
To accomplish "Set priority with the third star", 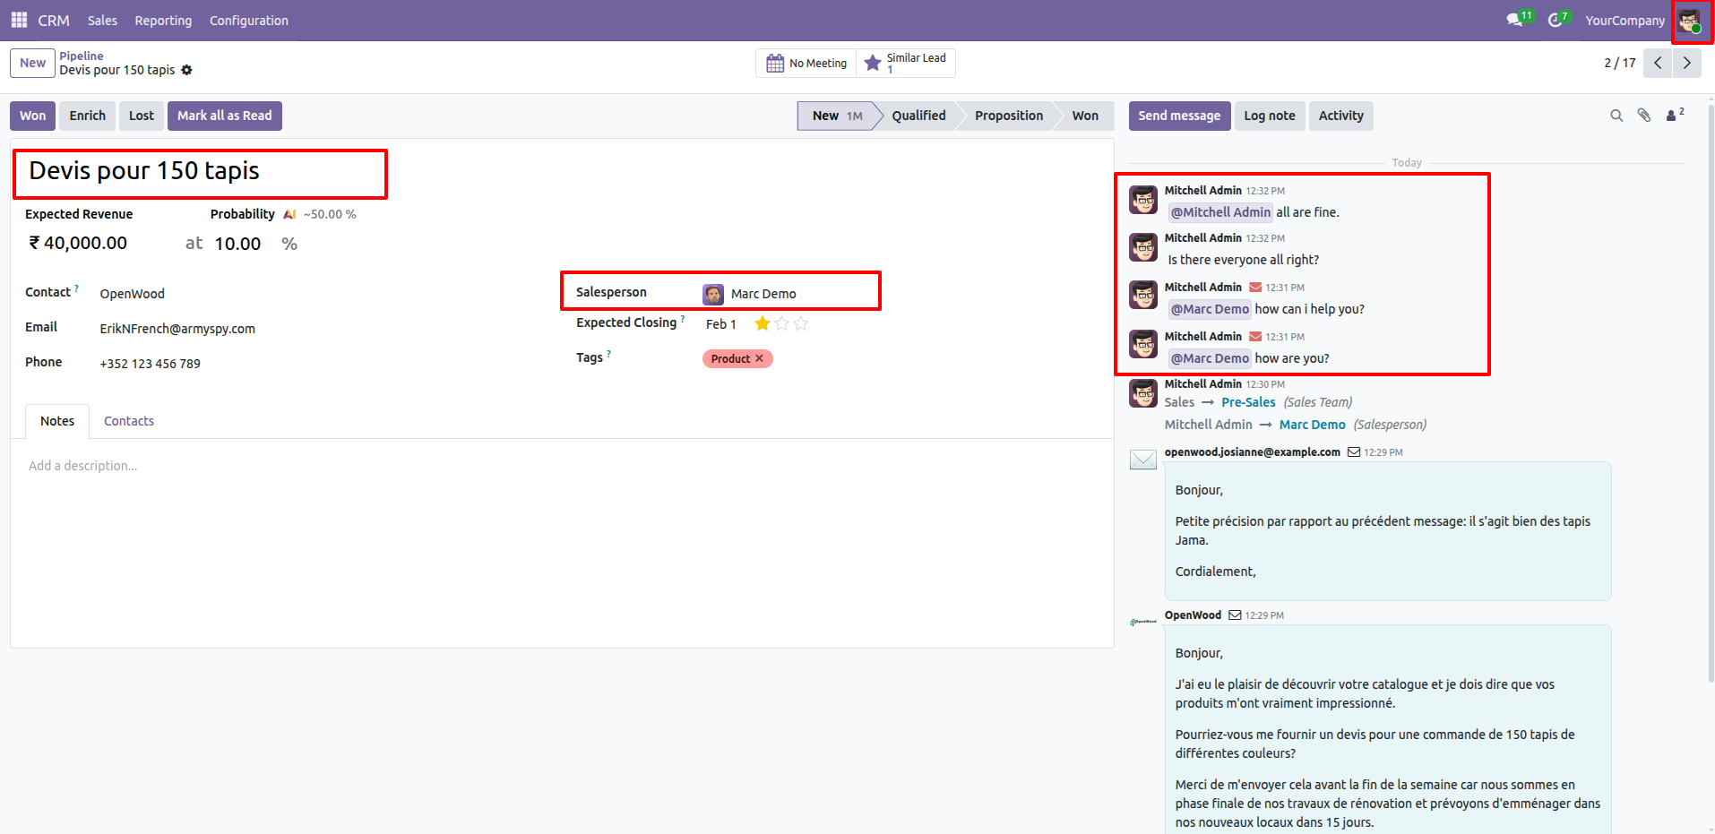I will [801, 323].
